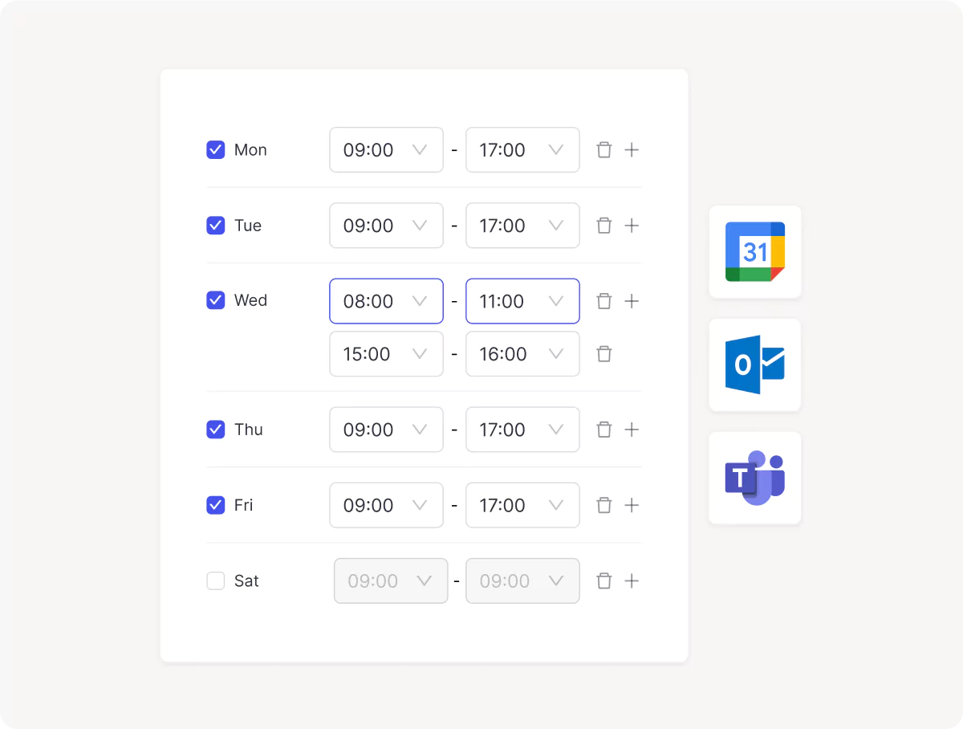This screenshot has height=729, width=963.
Task: Open the Google Calendar integration icon
Action: 755,252
